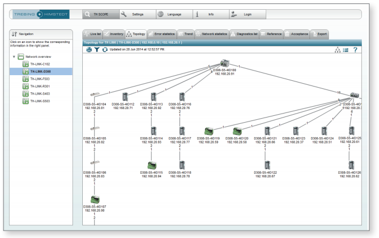The width and height of the screenshot is (379, 238).
Task: Collapse the Network overview tree
Action: point(14,57)
